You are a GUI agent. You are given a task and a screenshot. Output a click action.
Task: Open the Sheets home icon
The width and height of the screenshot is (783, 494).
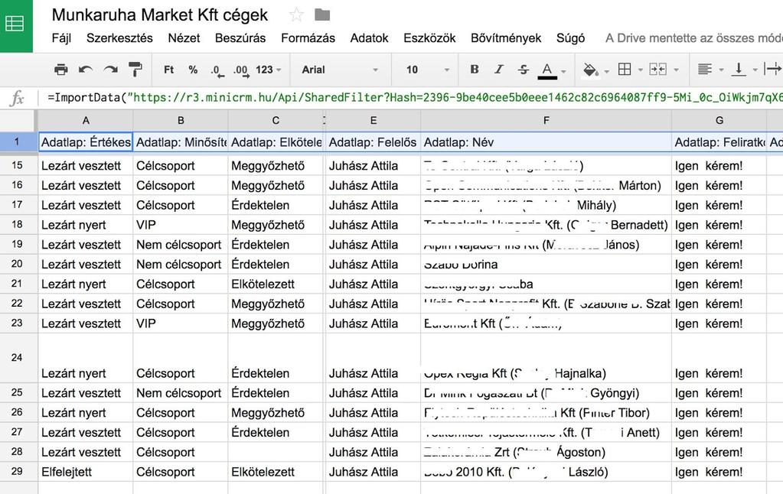click(15, 24)
